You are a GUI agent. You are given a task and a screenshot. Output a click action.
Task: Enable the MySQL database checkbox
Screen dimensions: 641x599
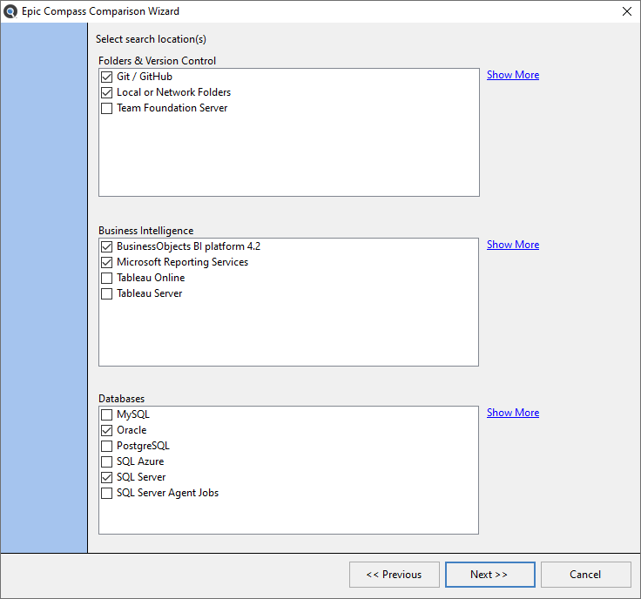[x=107, y=414]
